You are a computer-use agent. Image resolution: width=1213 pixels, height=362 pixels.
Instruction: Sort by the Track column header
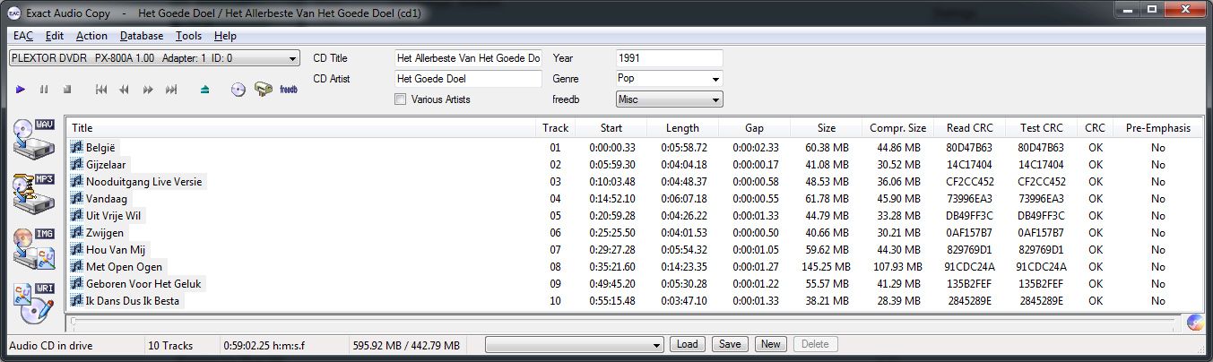(556, 128)
